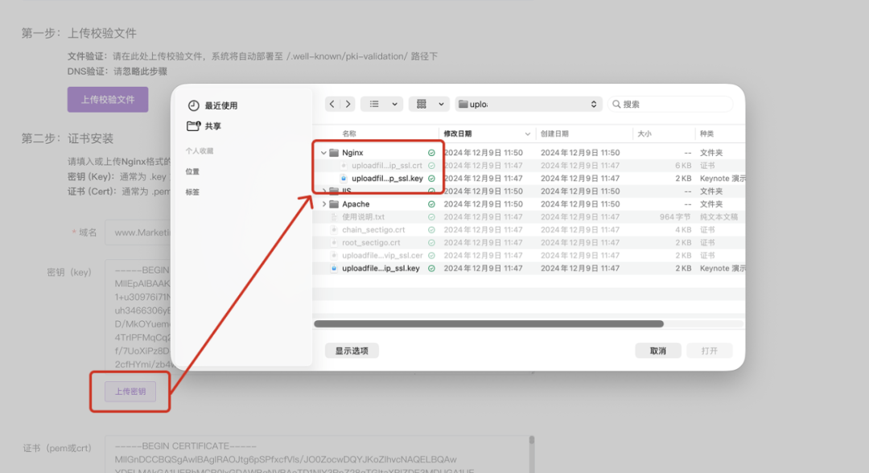Select 使用说明.txt file name
869x473 pixels.
[363, 216]
